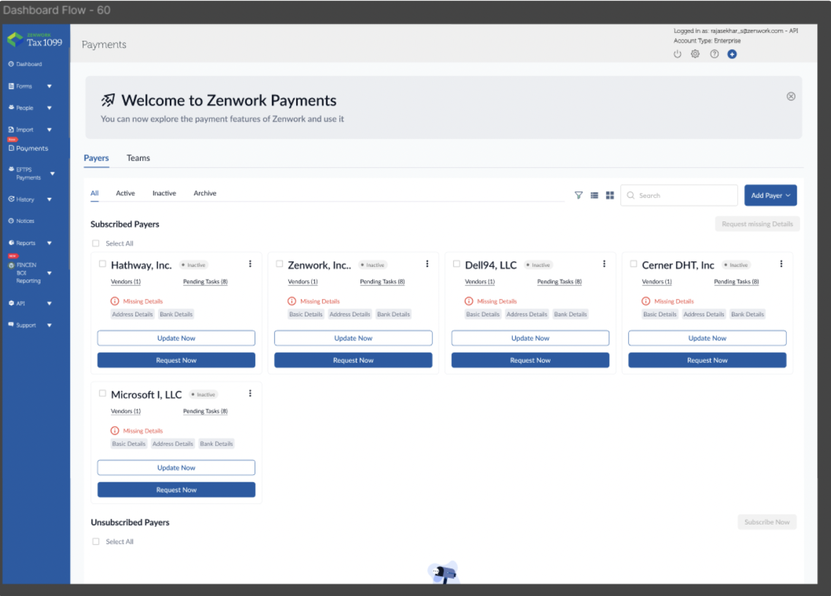Open the settings gear in the top bar
The width and height of the screenshot is (831, 596).
click(x=695, y=54)
